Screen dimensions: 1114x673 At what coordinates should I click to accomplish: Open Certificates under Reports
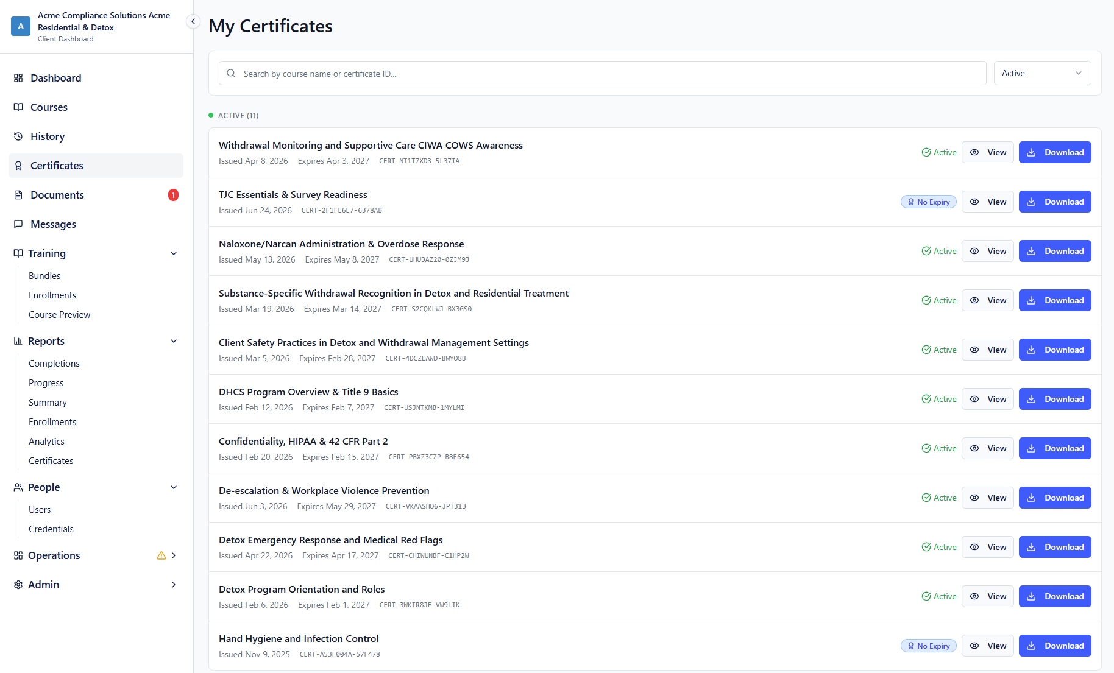[51, 461]
